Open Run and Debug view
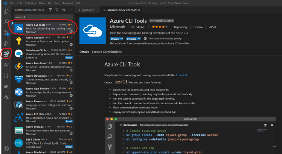 pos(6,43)
